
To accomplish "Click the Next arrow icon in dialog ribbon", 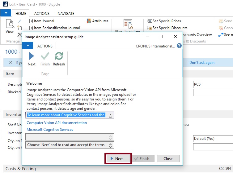I will (32, 56).
